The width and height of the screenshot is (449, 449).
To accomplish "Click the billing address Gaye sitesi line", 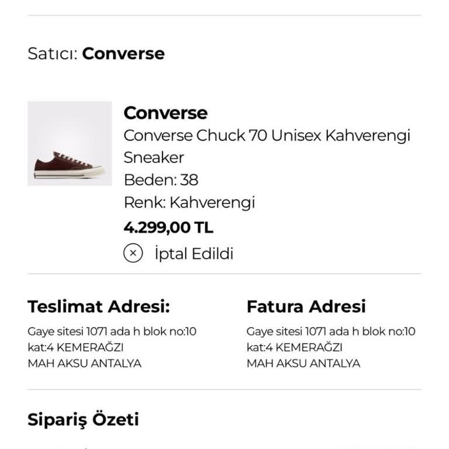I will click(330, 331).
